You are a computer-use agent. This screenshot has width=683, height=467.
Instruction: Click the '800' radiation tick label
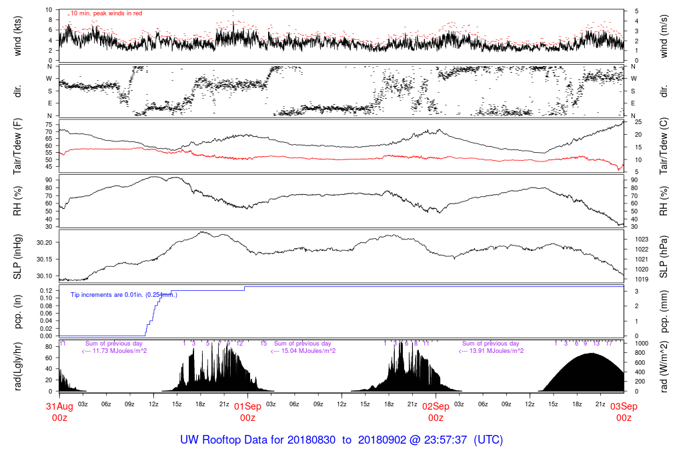640,354
